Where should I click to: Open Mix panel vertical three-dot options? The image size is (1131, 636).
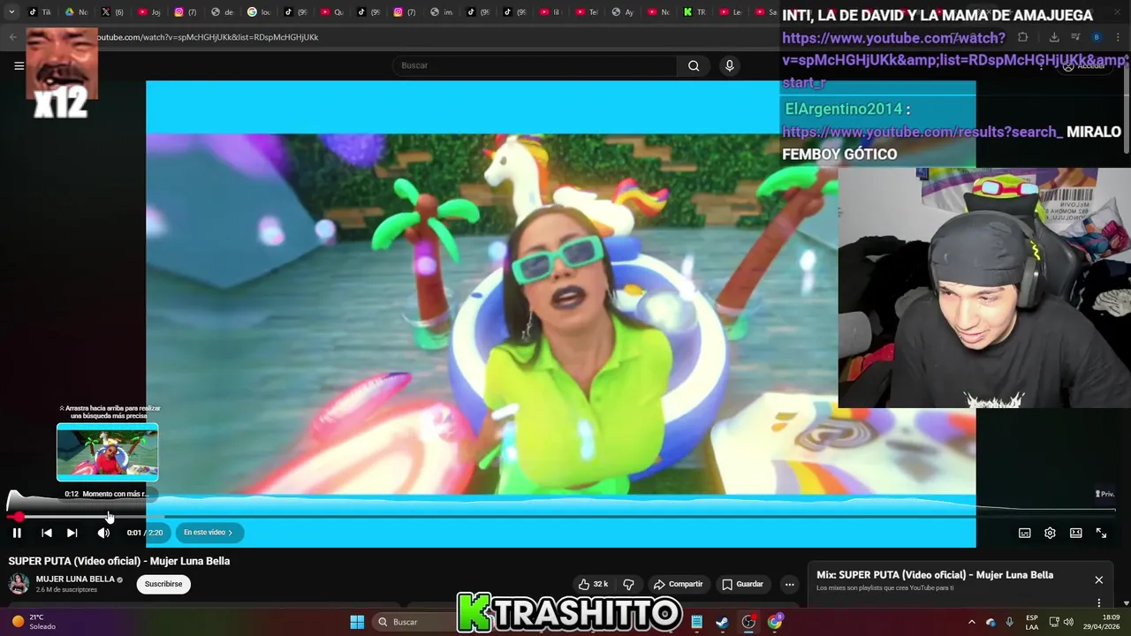pyautogui.click(x=1098, y=602)
